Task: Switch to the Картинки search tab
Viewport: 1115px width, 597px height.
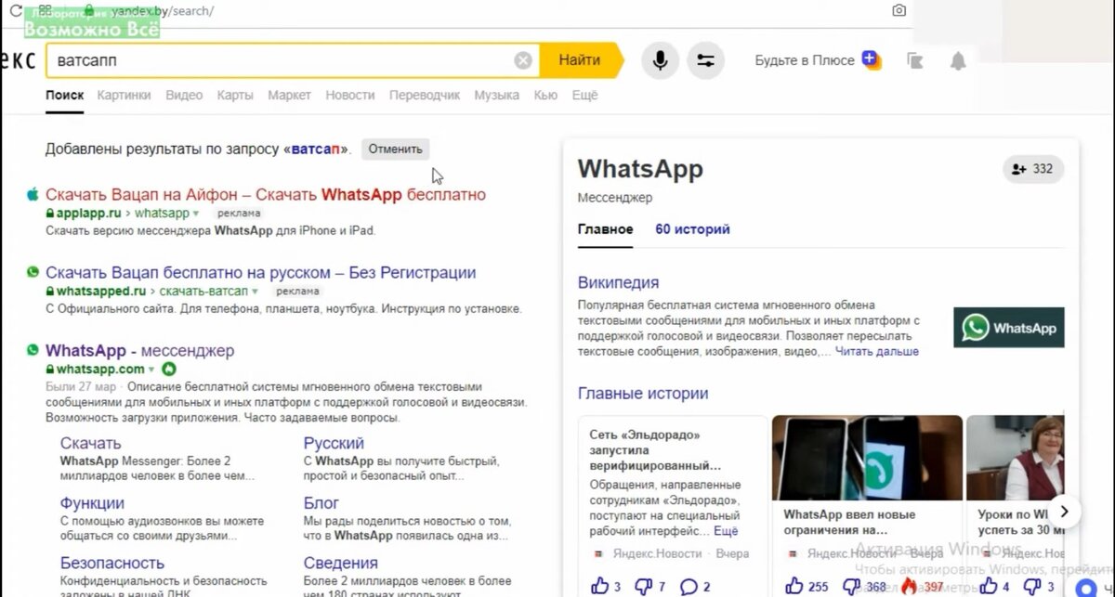Action: [124, 95]
